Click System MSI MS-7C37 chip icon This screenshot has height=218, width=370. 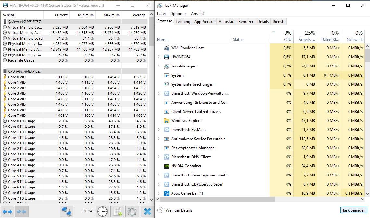coord(5,22)
